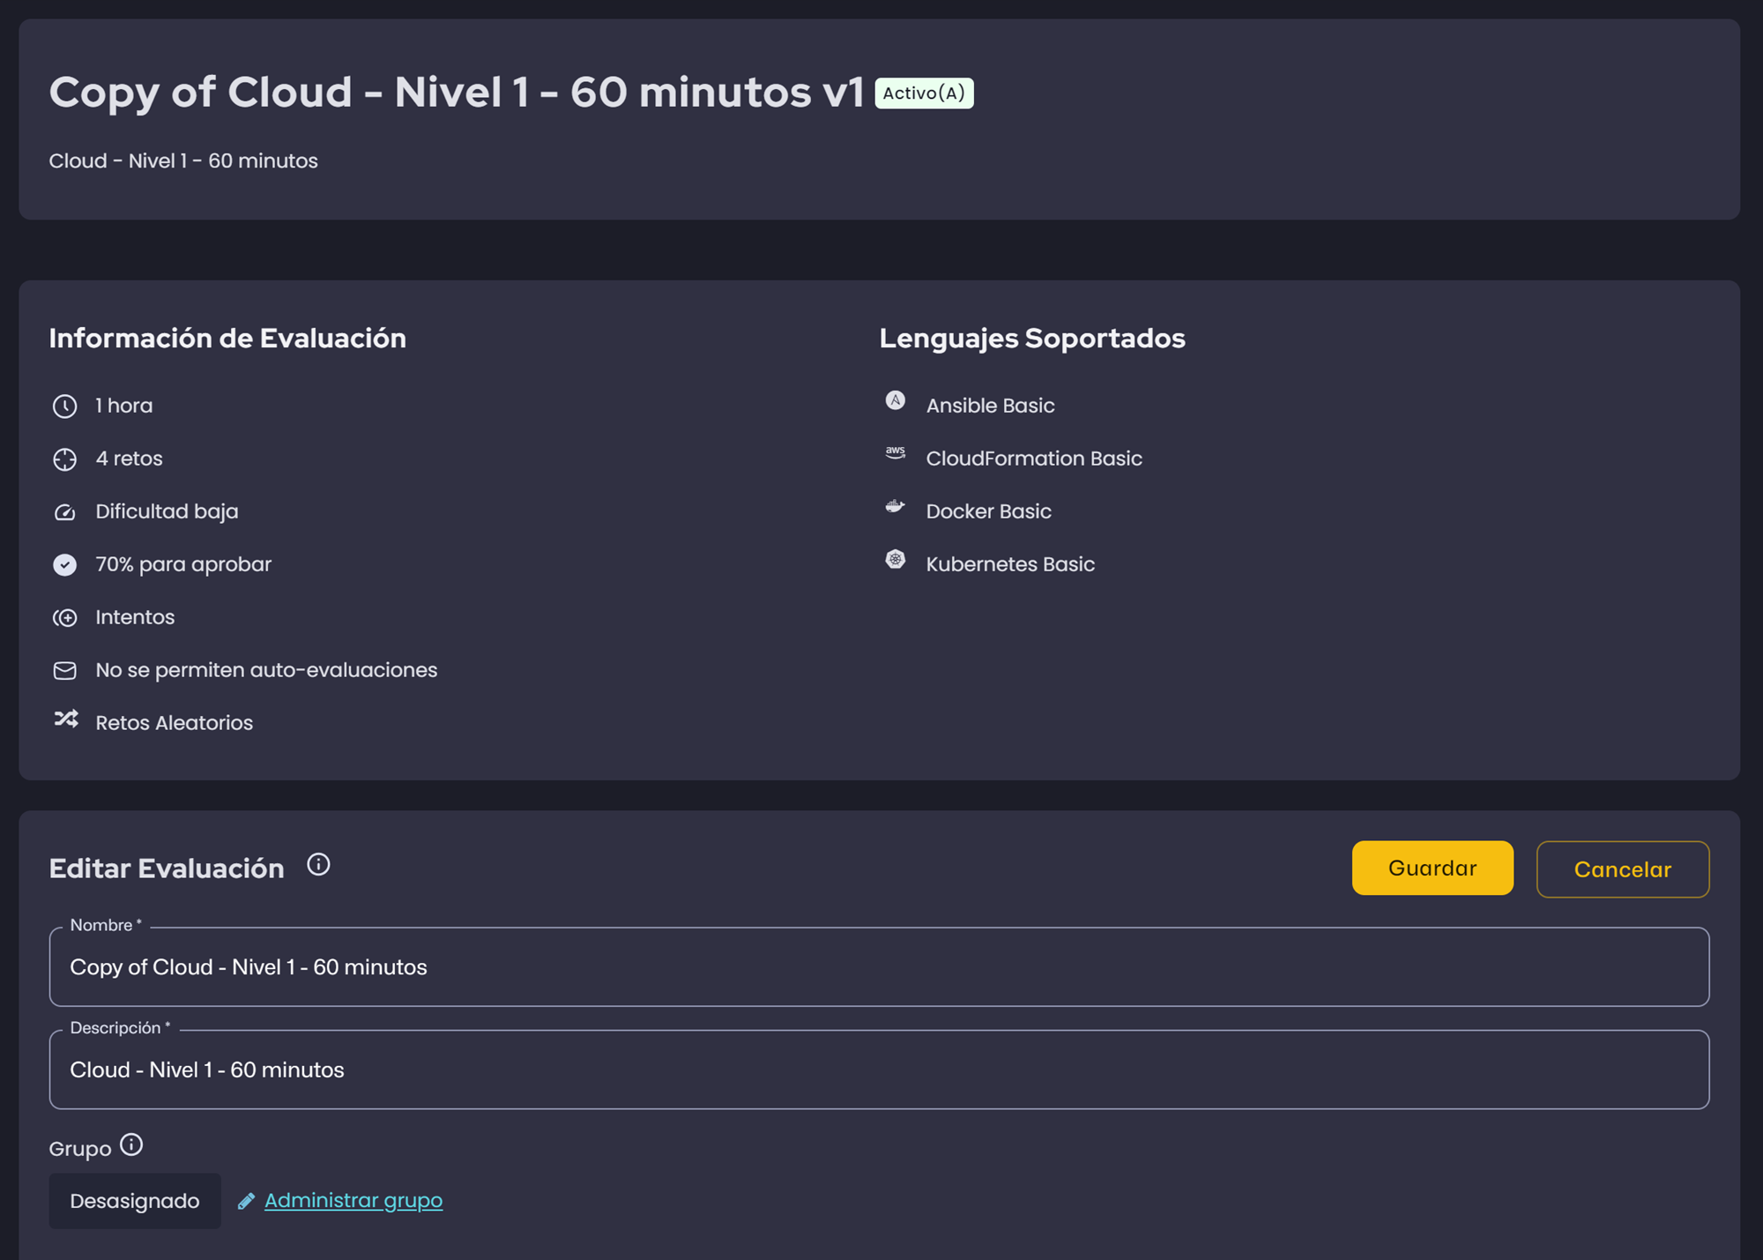This screenshot has height=1260, width=1763.
Task: Focus the Descripción input field
Action: point(878,1070)
